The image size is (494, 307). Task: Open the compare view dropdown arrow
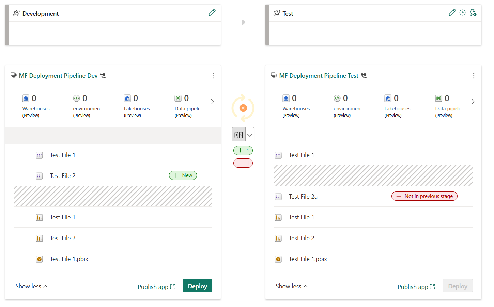click(249, 134)
